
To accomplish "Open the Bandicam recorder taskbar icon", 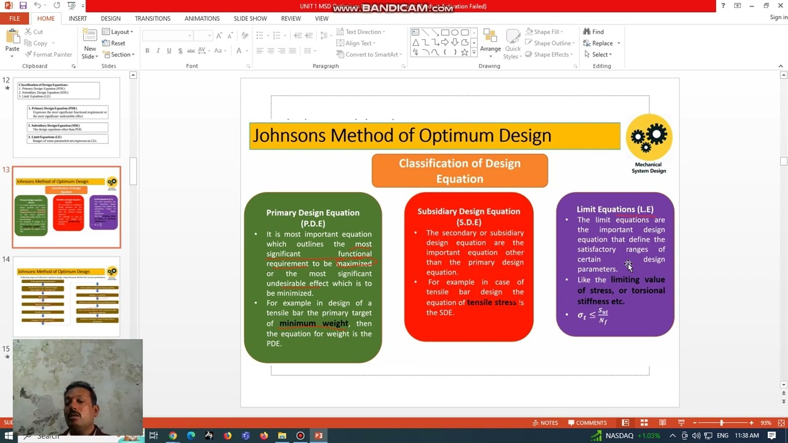I will (300, 436).
